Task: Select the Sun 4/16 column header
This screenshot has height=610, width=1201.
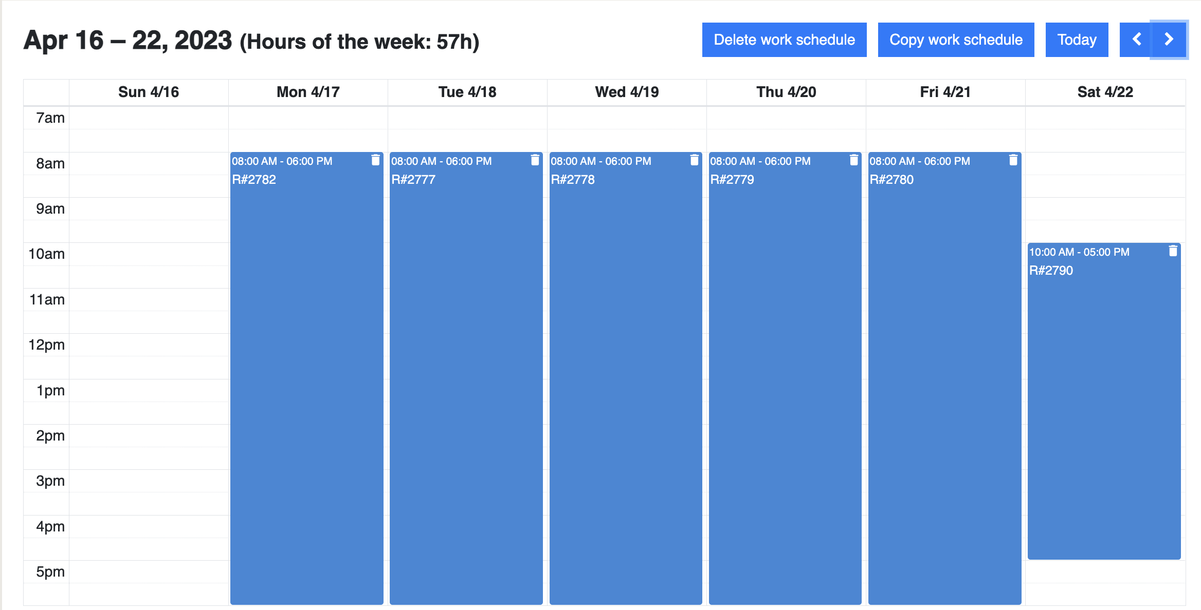Action: (x=149, y=92)
